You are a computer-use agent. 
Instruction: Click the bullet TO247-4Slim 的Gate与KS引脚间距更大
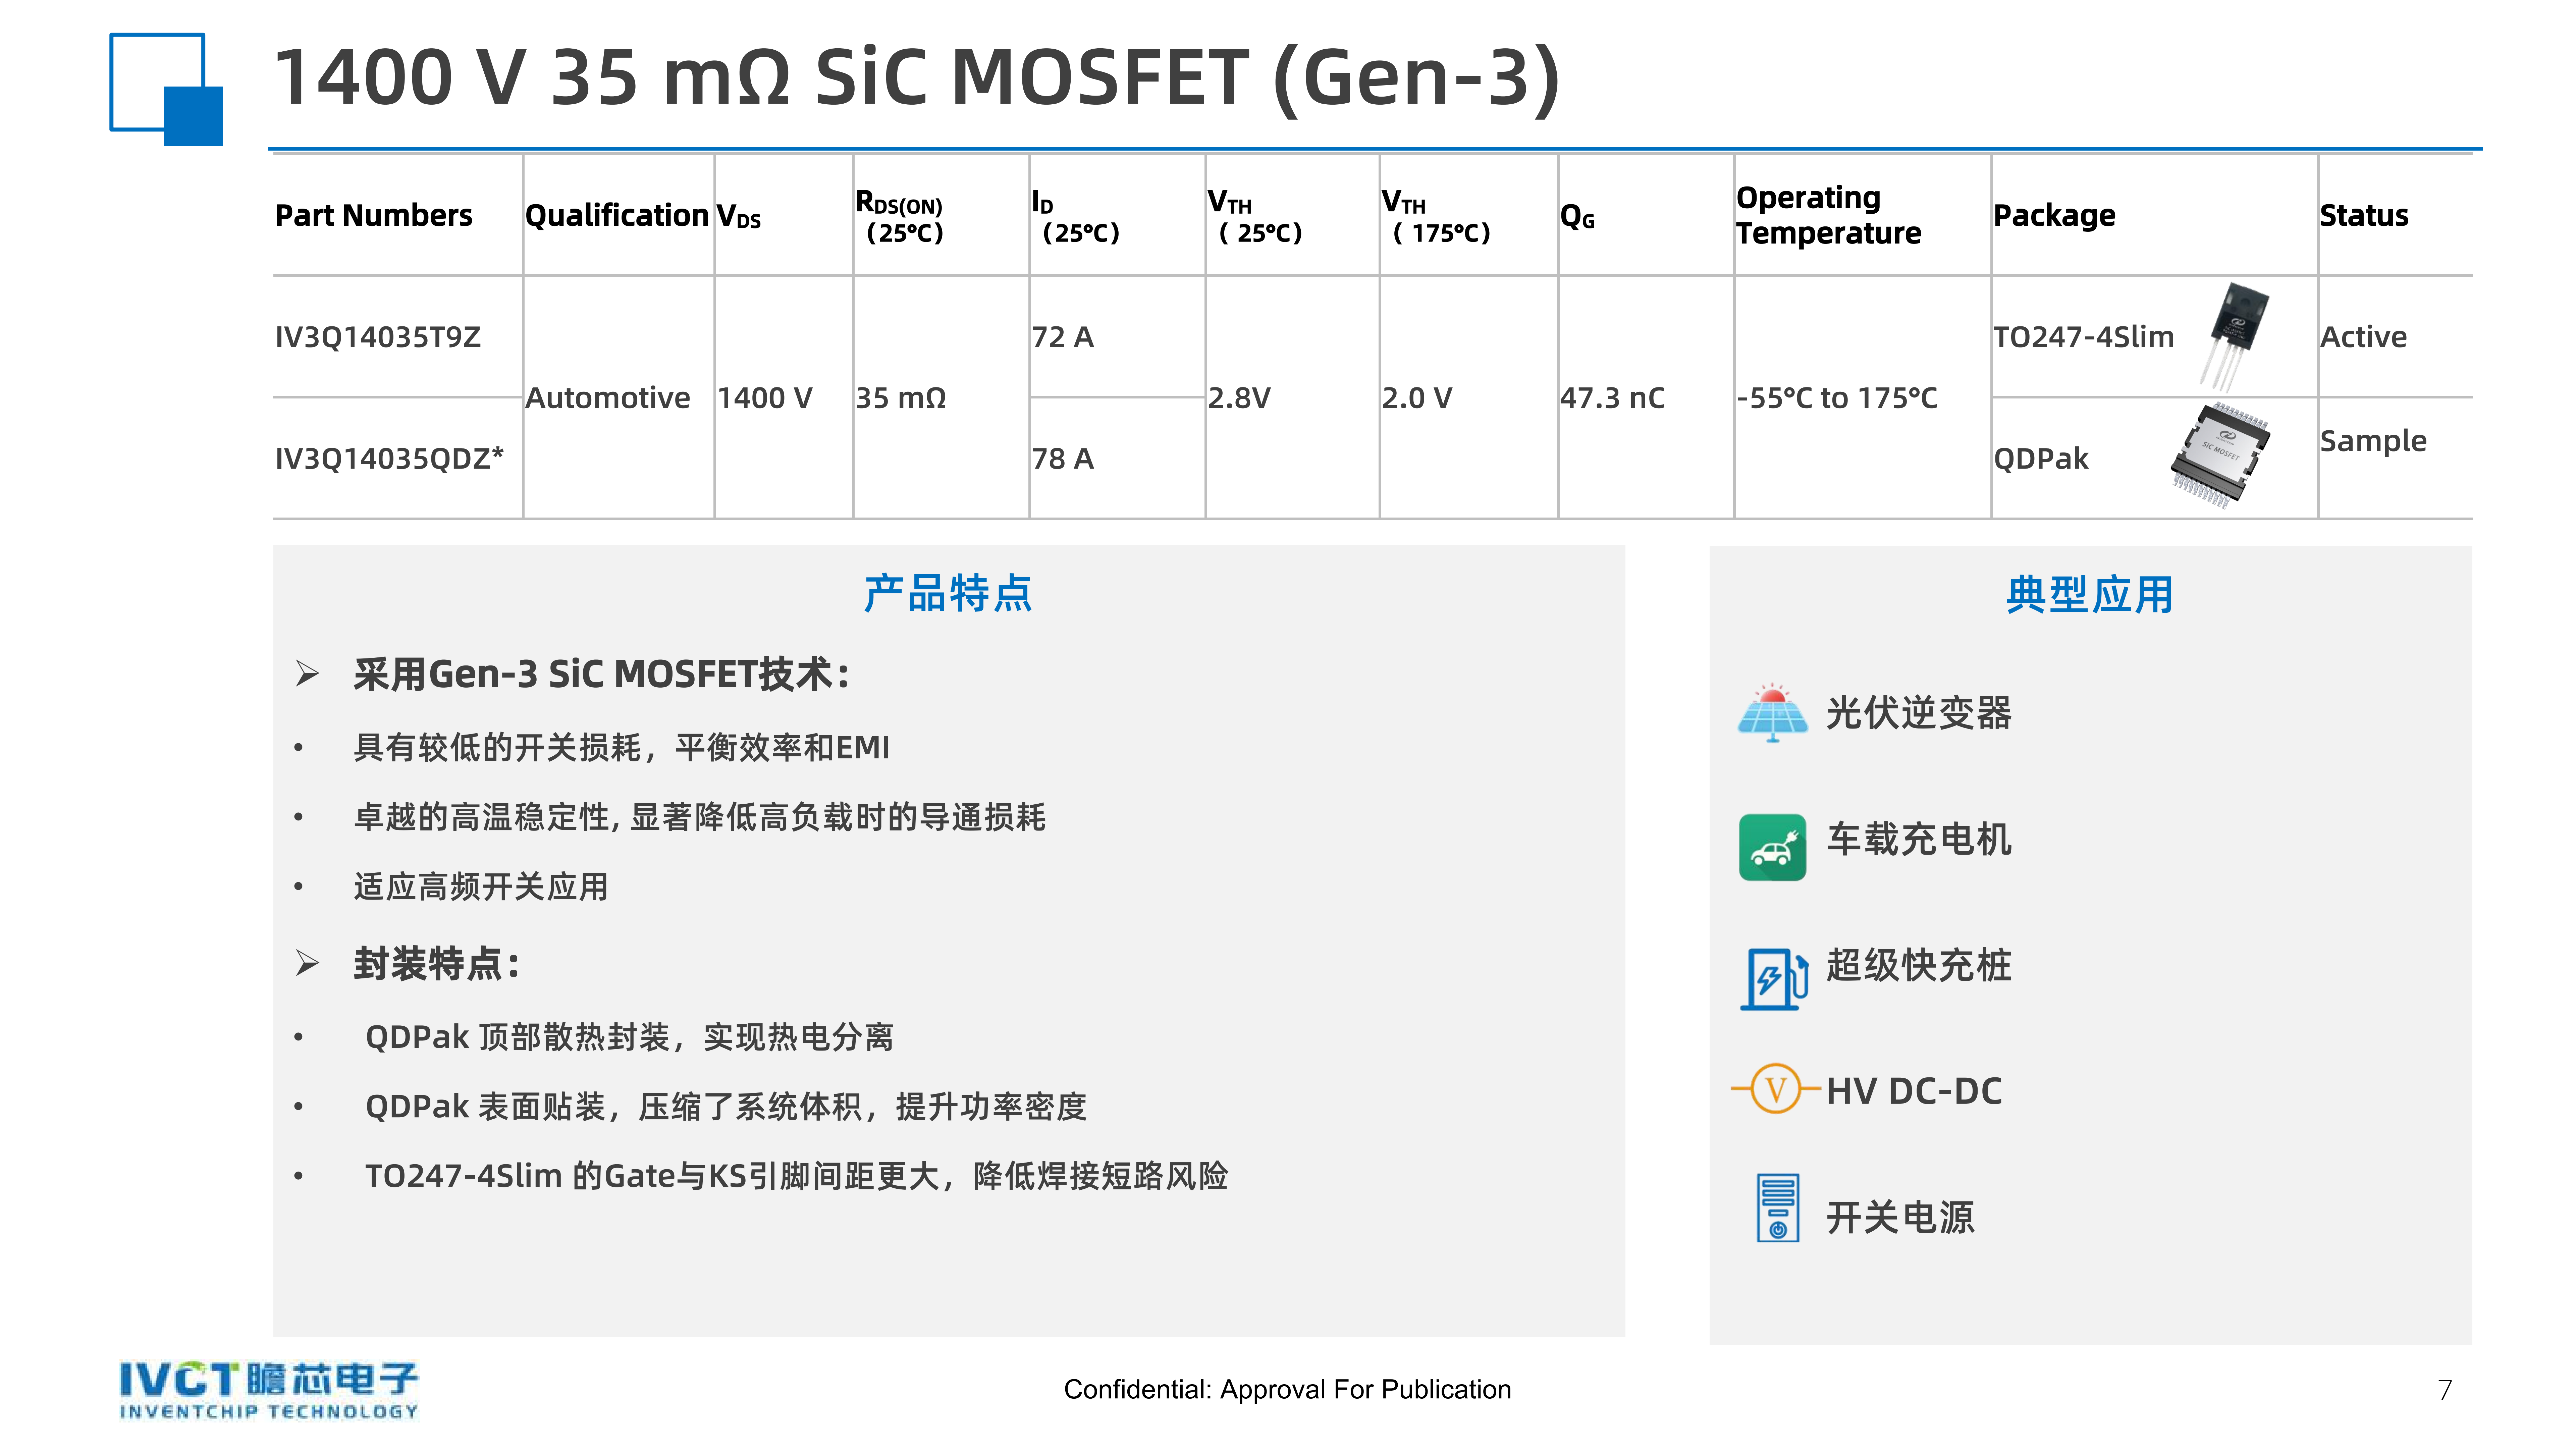point(797,1176)
